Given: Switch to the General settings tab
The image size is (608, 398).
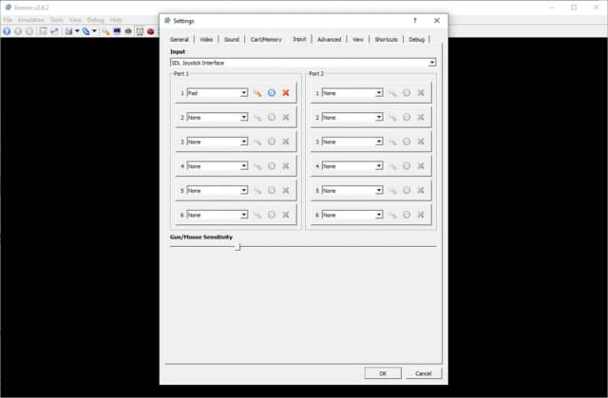Looking at the screenshot, I should point(180,40).
